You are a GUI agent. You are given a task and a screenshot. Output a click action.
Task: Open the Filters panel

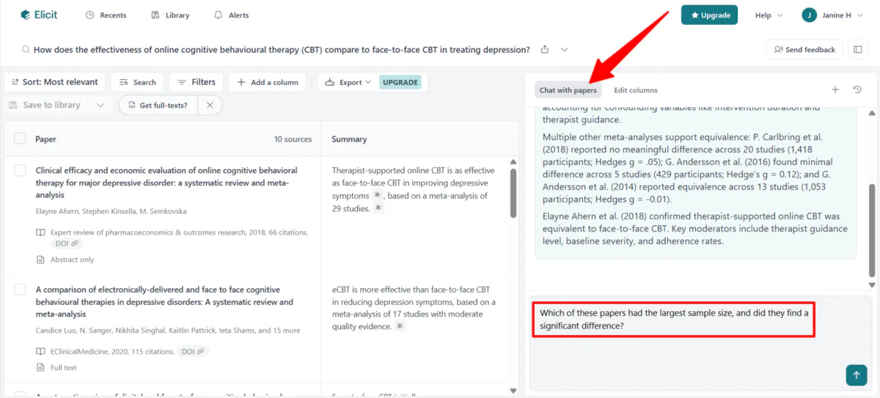196,82
